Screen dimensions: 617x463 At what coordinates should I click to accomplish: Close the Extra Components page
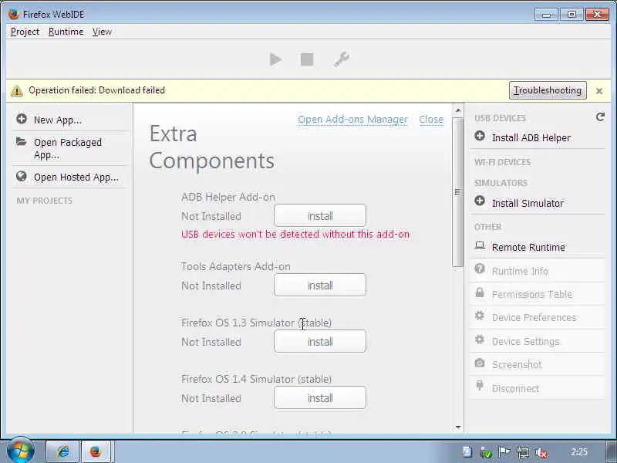[431, 120]
